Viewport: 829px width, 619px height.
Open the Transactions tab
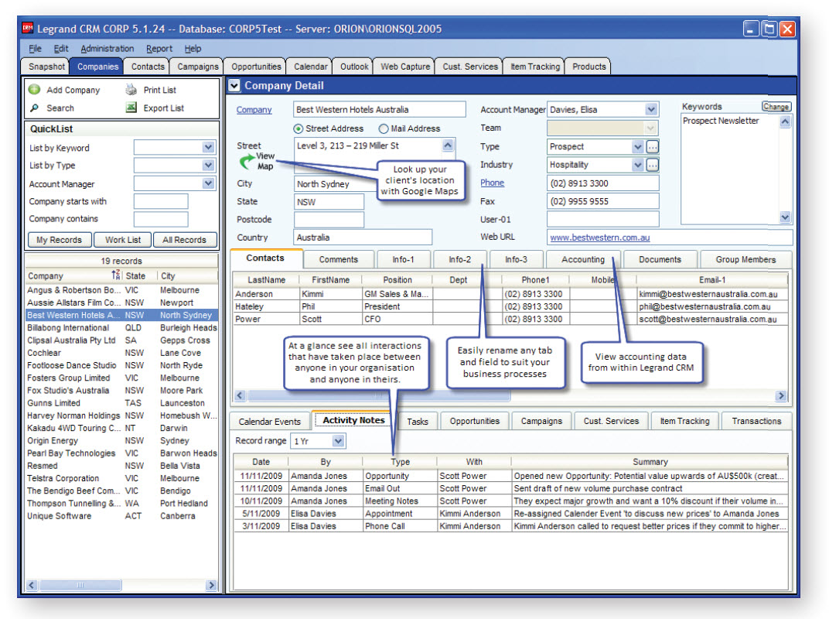click(x=756, y=421)
